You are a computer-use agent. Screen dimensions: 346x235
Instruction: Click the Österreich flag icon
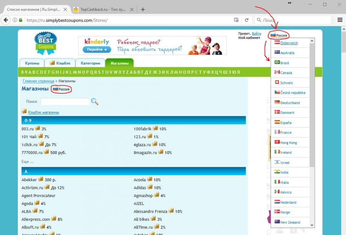(277, 43)
